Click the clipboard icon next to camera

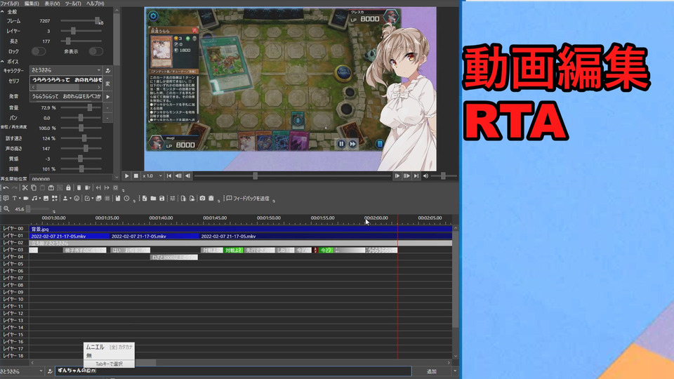(211, 198)
